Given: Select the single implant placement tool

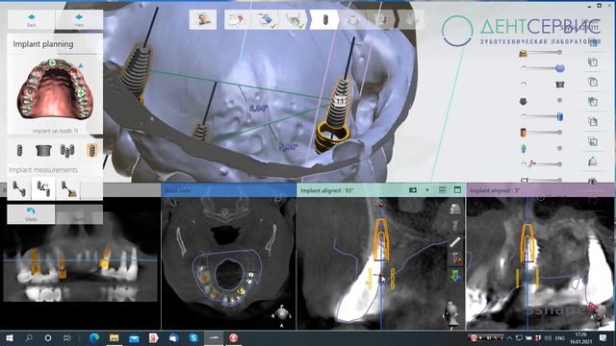Looking at the screenshot, I should (19, 150).
